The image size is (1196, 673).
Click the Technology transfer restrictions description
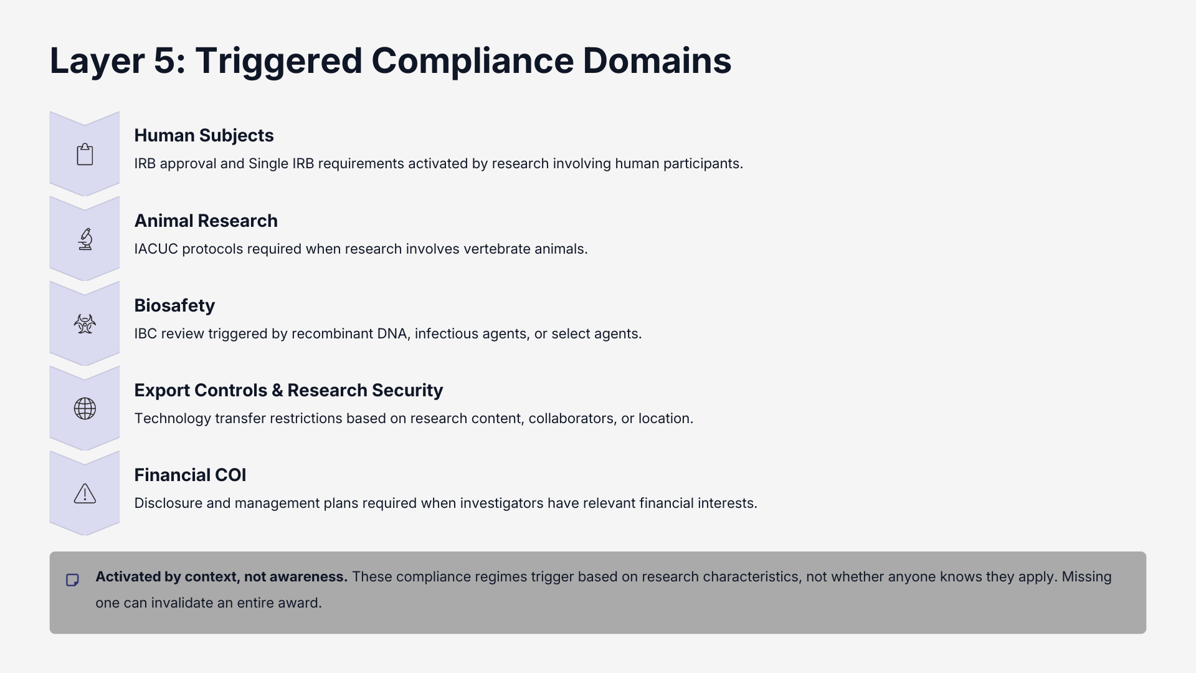click(x=414, y=418)
